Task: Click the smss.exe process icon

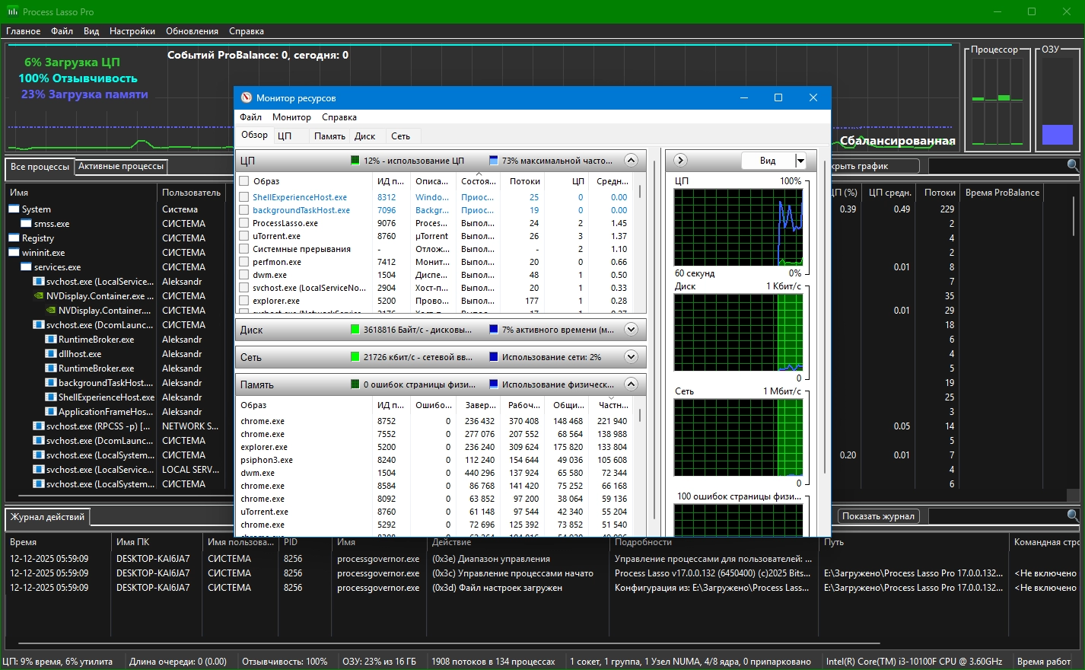Action: pos(27,224)
